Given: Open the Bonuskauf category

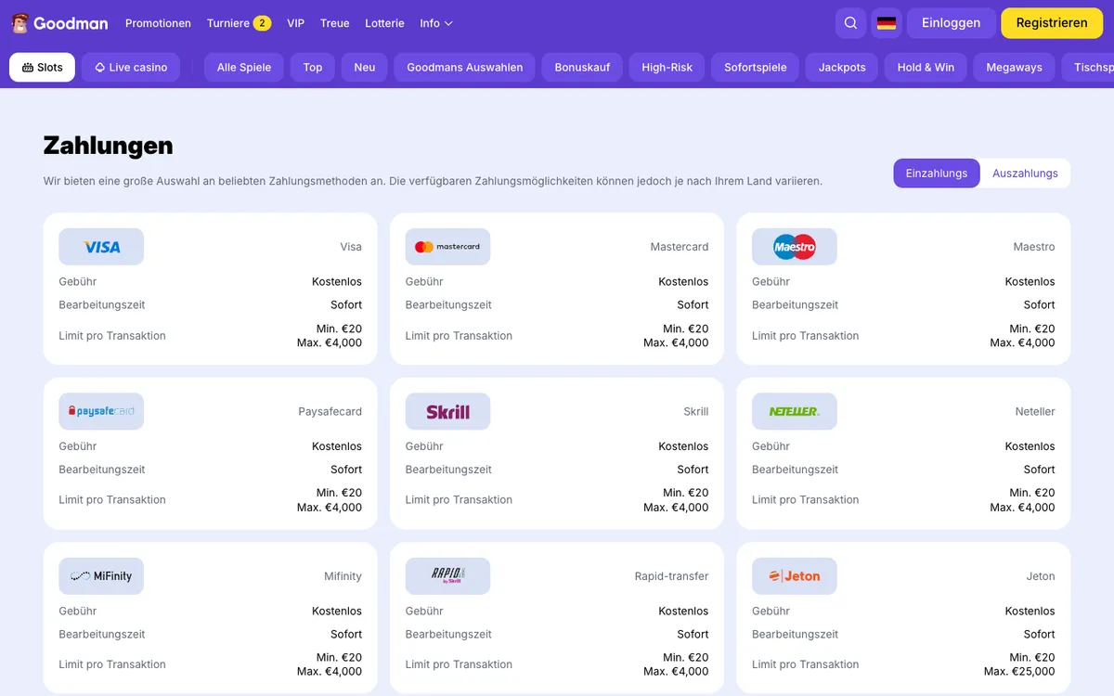Looking at the screenshot, I should (x=582, y=67).
